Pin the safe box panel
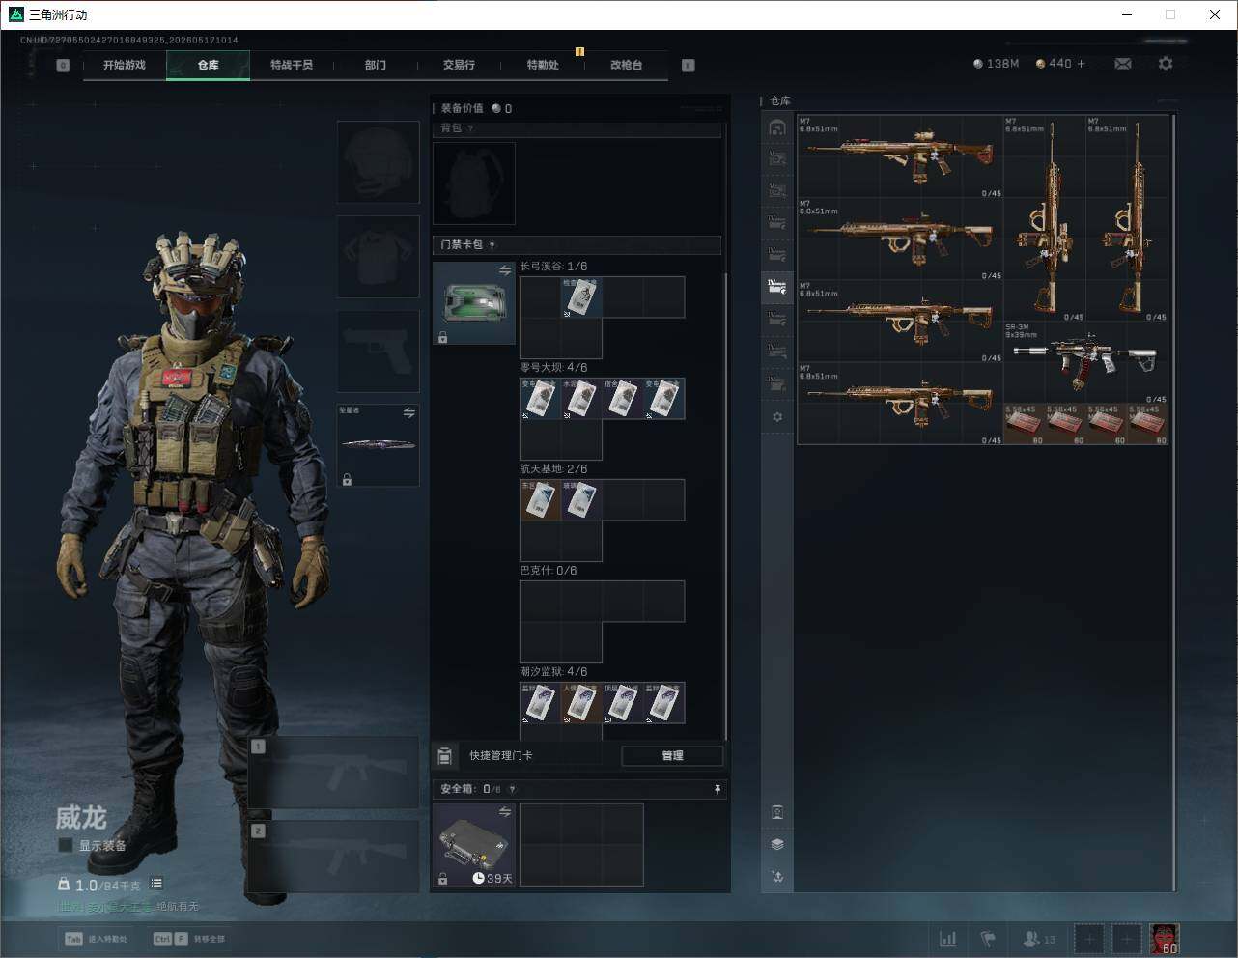1238x958 pixels. (717, 789)
